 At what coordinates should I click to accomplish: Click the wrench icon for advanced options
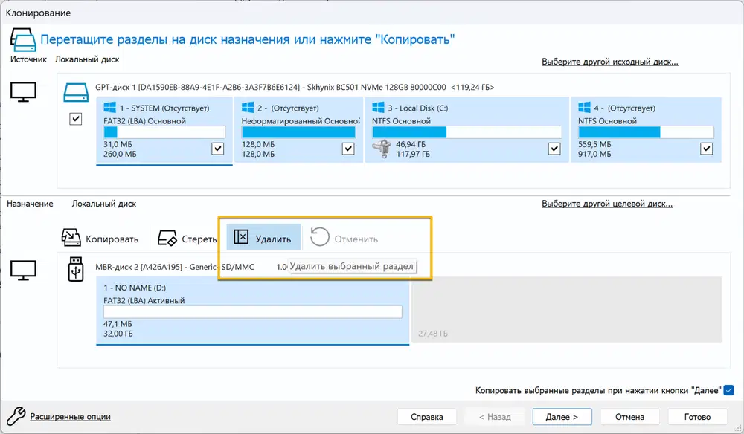(x=15, y=416)
